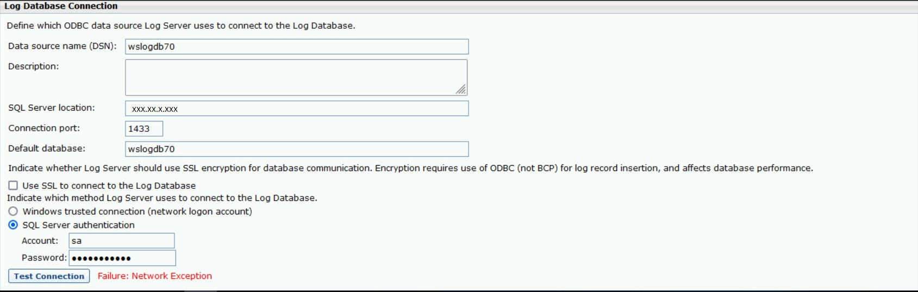Click the Connection port field
Viewport: 918px width, 292px height.
coord(144,129)
